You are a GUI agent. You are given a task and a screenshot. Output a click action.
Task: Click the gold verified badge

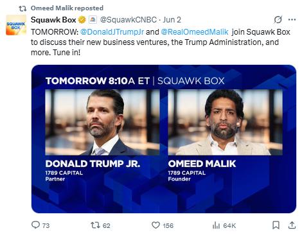82,20
